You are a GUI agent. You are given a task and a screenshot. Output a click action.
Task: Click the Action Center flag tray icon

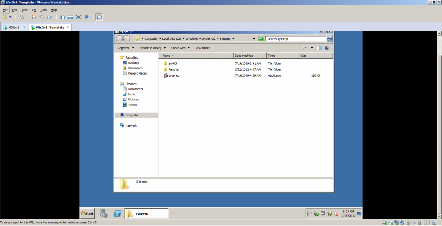tap(309, 213)
